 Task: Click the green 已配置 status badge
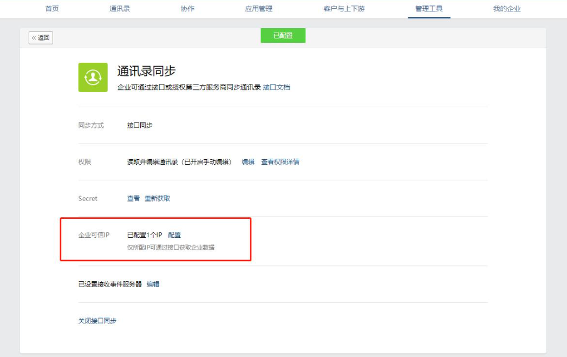click(x=283, y=36)
